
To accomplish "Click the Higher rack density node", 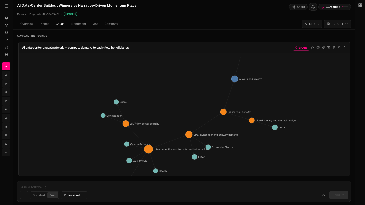I will tap(223, 112).
